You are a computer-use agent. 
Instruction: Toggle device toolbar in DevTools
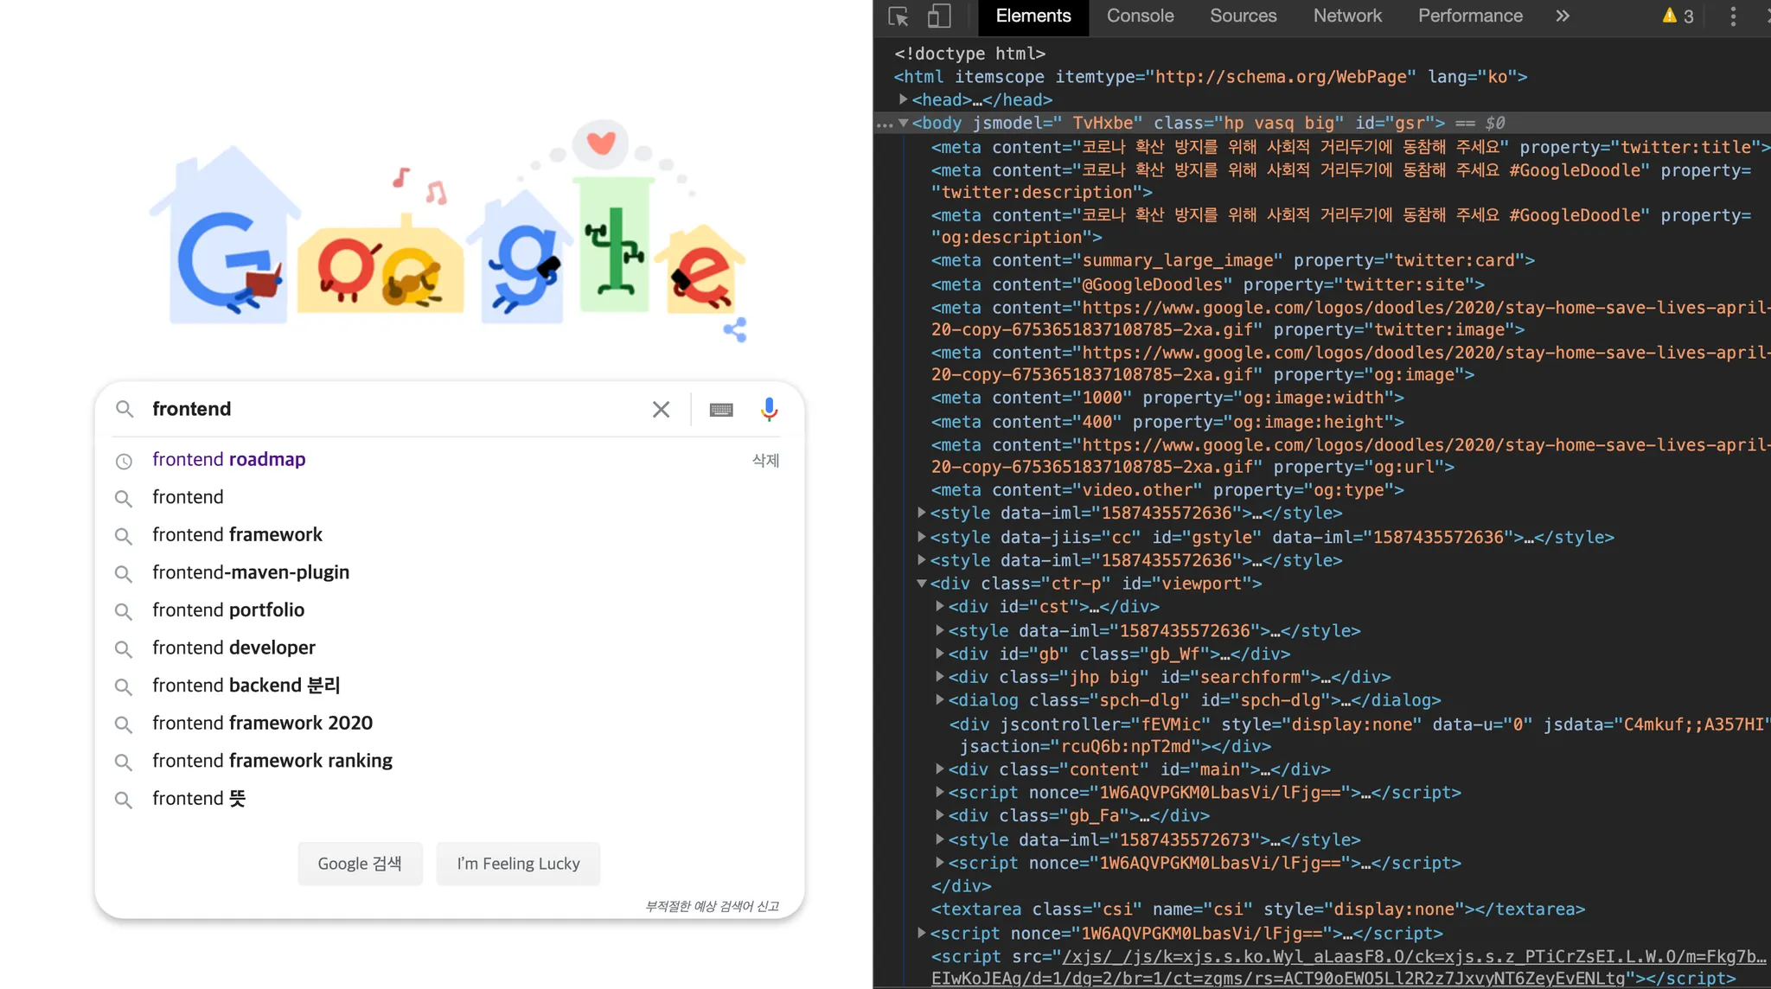(x=939, y=16)
